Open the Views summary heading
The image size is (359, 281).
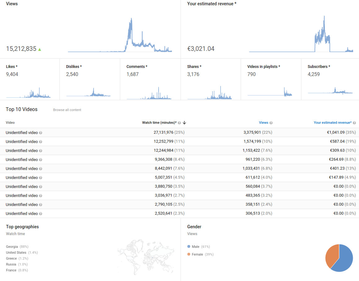tap(12, 4)
